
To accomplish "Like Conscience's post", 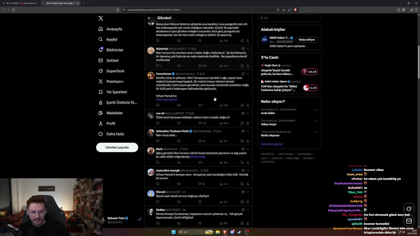I will [200, 105].
